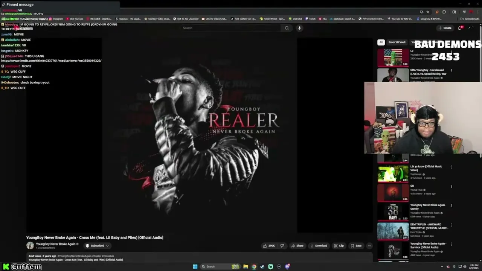Open more actions ellipsis under video
This screenshot has width=482, height=271.
click(369, 246)
